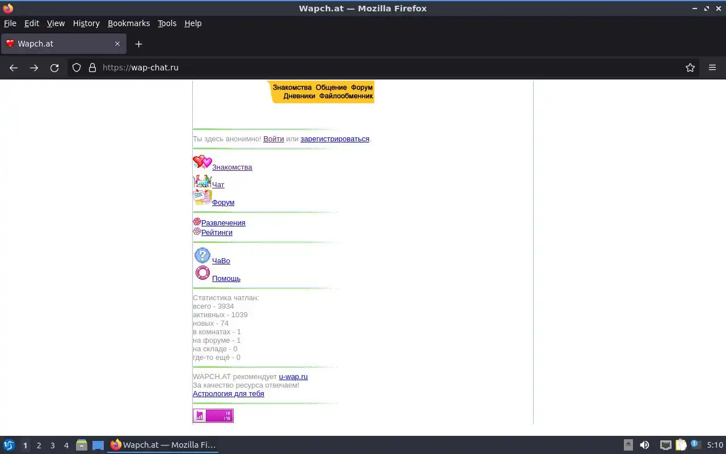This screenshot has width=726, height=454.
Task: Open the Firefox hamburger menu
Action: [x=712, y=68]
